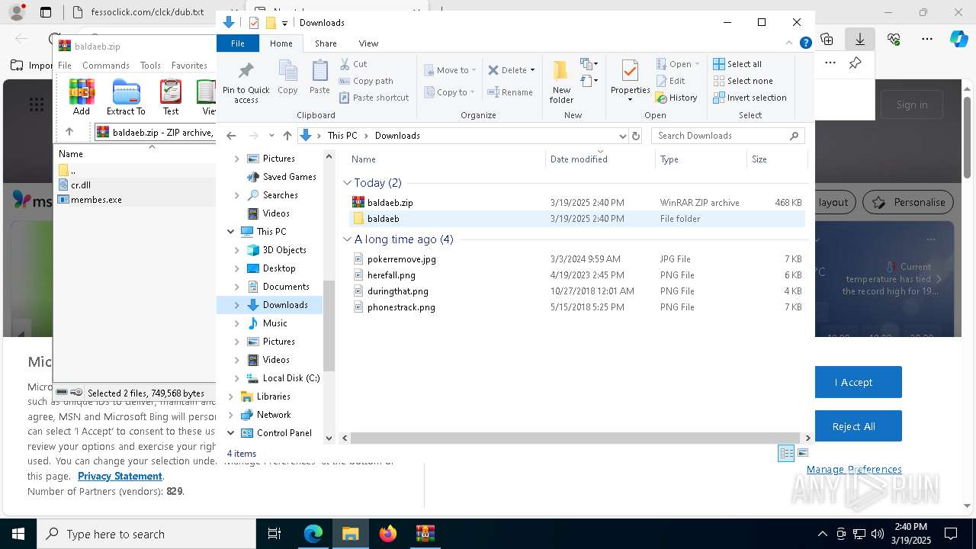The height and width of the screenshot is (549, 976).
Task: Open Manage Preferences link
Action: pyautogui.click(x=854, y=470)
